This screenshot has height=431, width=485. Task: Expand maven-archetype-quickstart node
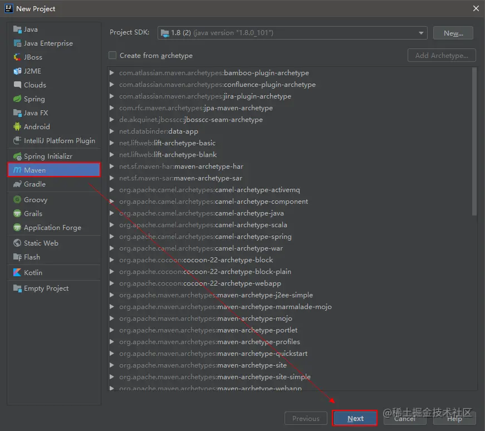(x=112, y=354)
